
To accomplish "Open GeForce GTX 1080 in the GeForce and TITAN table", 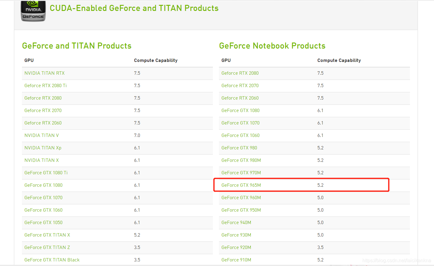I will 44,185.
